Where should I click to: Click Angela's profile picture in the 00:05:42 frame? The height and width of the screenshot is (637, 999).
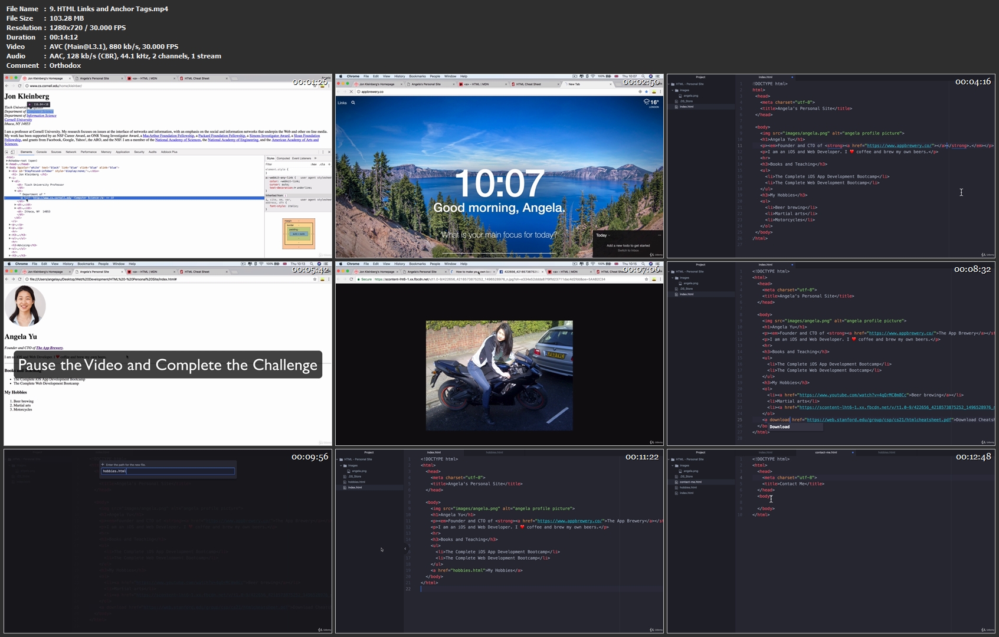point(25,306)
